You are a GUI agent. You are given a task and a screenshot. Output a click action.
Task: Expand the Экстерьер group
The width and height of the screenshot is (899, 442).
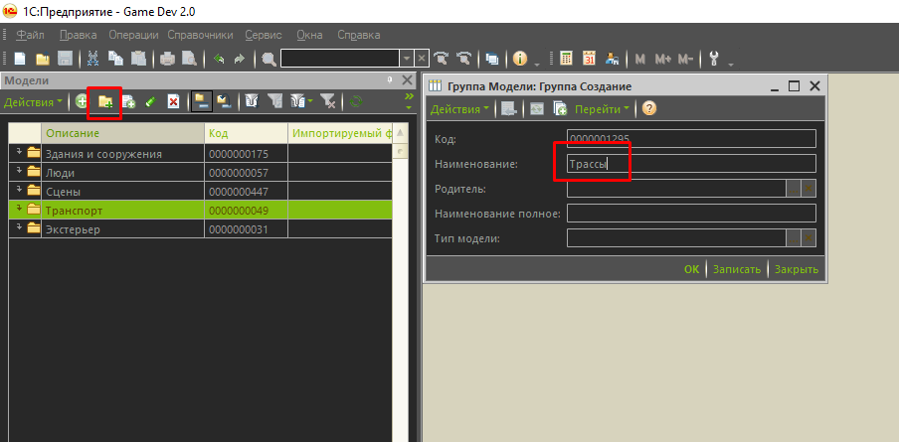pyautogui.click(x=18, y=228)
